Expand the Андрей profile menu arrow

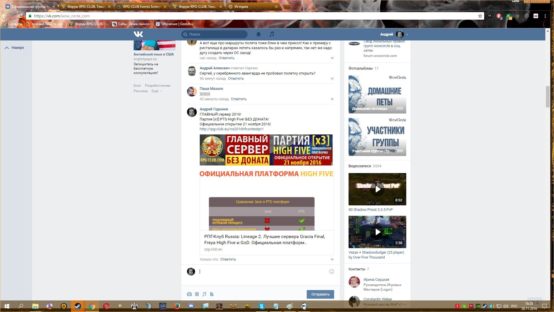[x=407, y=34]
